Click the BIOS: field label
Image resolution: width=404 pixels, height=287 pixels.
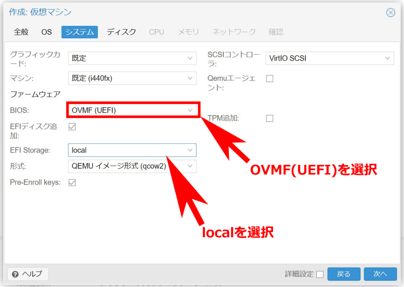(x=20, y=110)
